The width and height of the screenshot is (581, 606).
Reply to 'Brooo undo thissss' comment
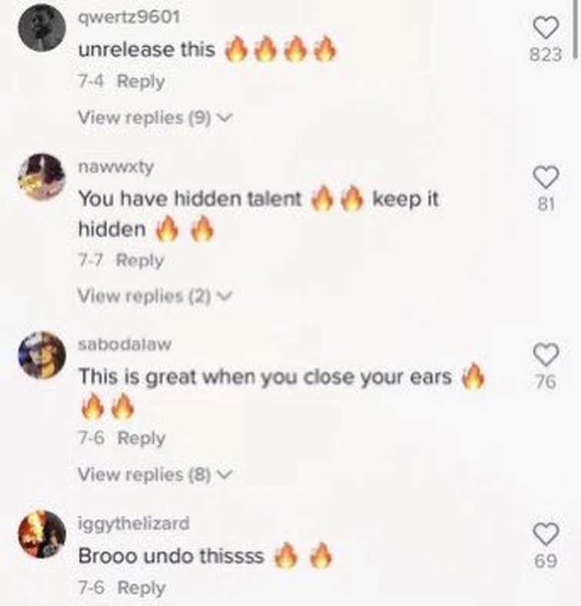[x=142, y=588]
